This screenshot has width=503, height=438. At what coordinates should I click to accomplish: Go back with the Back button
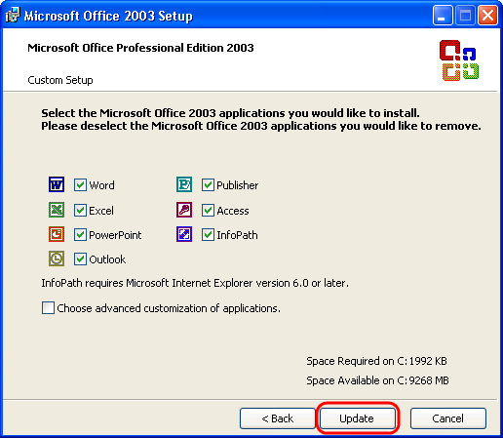coord(278,418)
